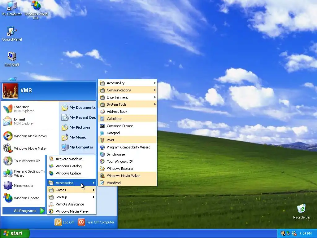Launch Calculator from Accessories
Viewport: 317px width, 238px height.
[x=127, y=119]
